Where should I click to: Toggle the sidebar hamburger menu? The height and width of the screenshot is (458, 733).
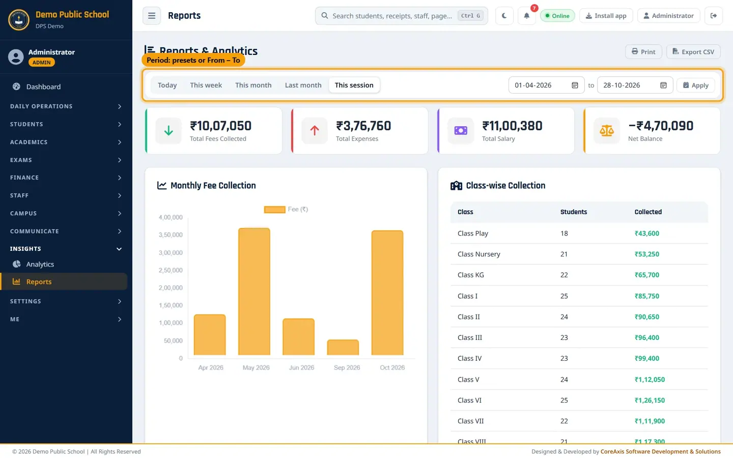tap(152, 16)
